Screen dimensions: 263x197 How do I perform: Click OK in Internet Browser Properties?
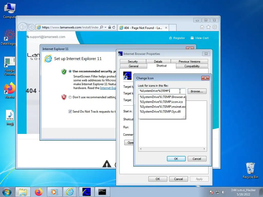coord(158,179)
